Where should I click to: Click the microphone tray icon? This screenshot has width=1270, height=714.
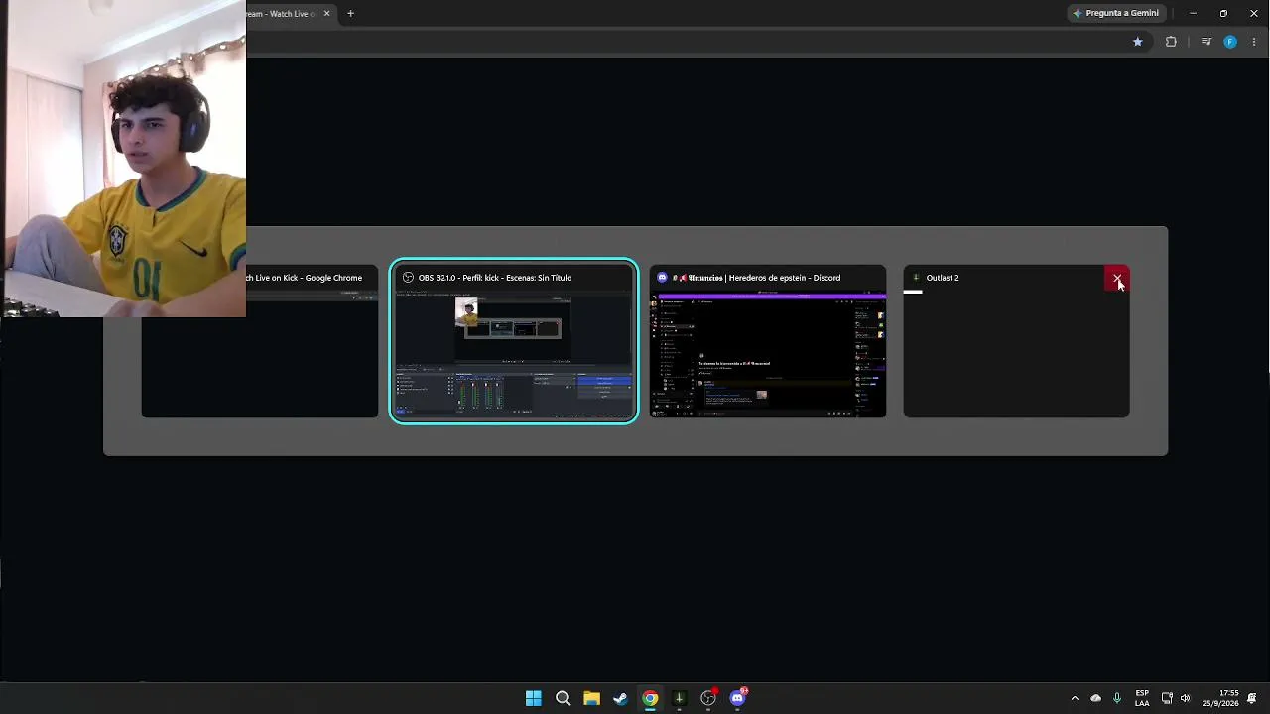(x=1117, y=698)
